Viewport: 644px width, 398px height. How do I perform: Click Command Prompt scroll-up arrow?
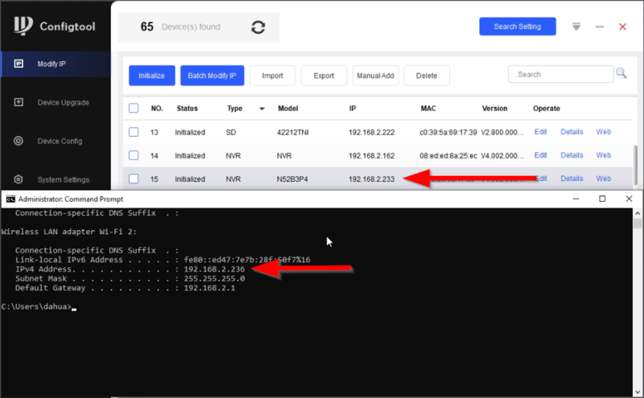pyautogui.click(x=638, y=213)
